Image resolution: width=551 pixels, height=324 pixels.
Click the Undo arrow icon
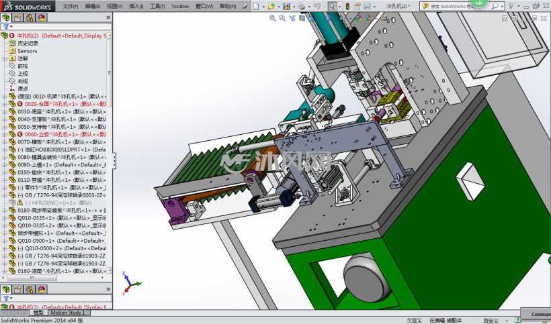coord(316,6)
